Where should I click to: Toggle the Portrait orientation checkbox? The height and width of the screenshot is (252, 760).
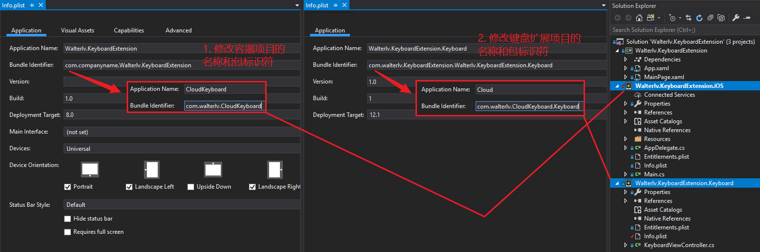(x=68, y=187)
